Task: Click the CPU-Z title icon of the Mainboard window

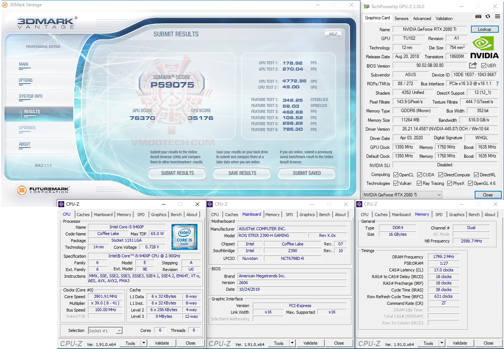Action: (210, 204)
